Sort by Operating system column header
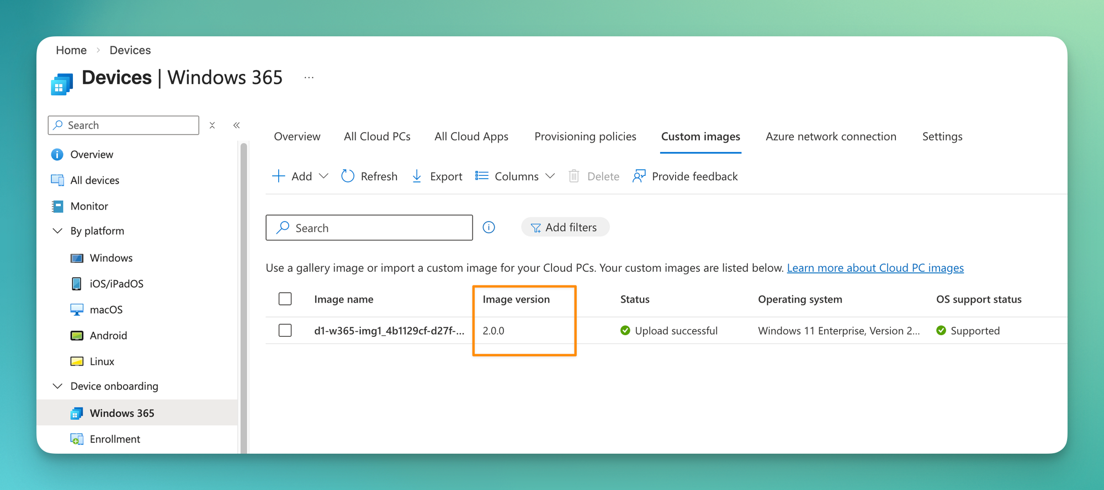Screen dimensions: 1104x490 (800, 299)
